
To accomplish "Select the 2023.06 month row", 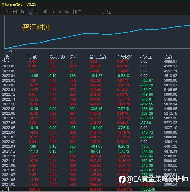I will tap(89, 66).
